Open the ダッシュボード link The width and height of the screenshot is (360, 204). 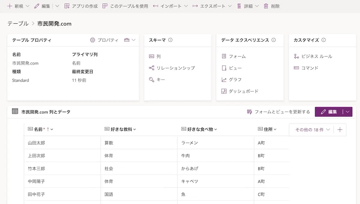pyautogui.click(x=243, y=91)
